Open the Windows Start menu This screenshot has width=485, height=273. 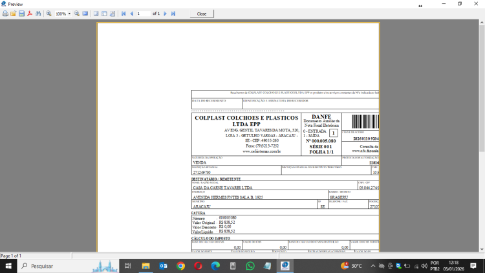click(x=8, y=266)
